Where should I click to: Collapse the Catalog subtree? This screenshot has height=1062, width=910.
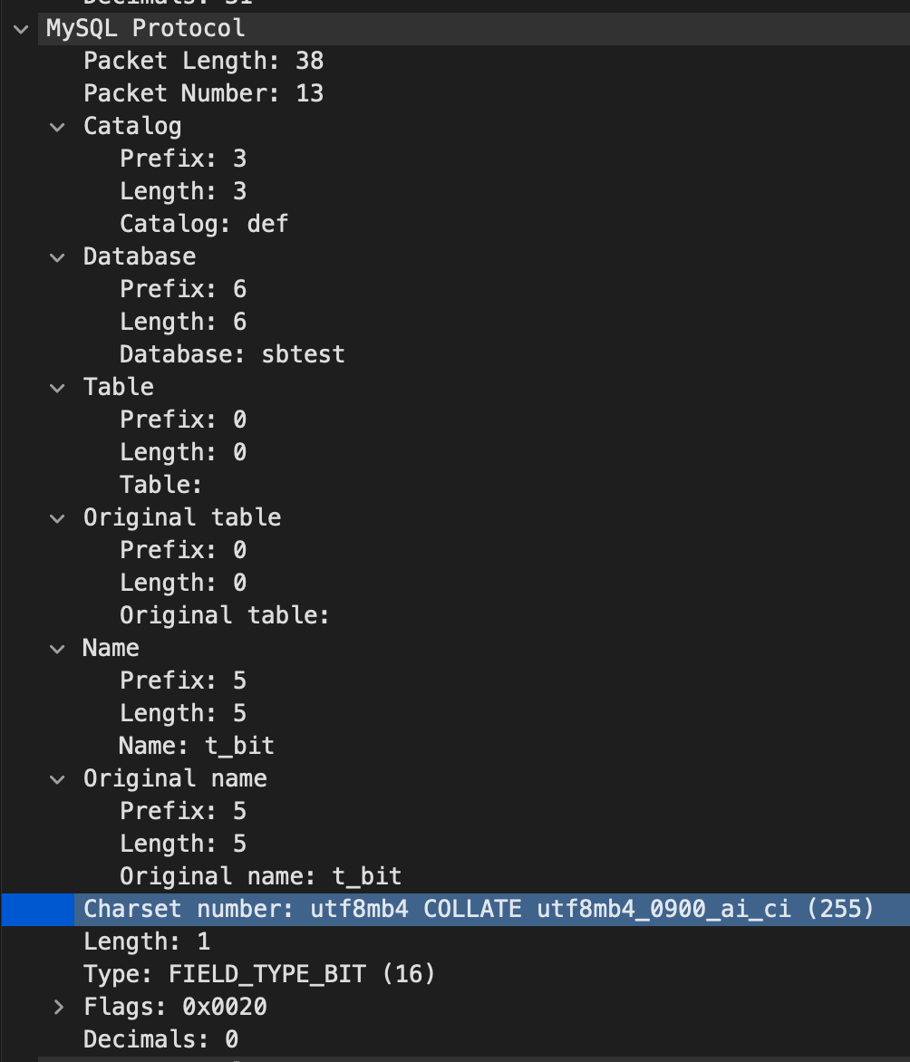tap(57, 126)
